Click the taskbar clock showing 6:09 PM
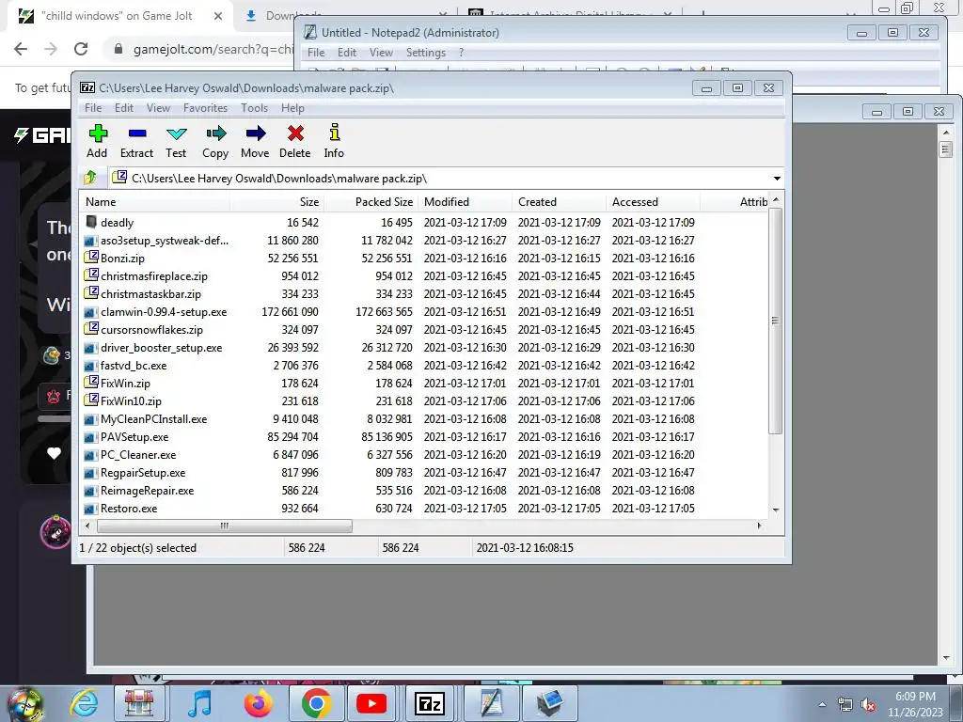963x722 pixels. pos(915,704)
